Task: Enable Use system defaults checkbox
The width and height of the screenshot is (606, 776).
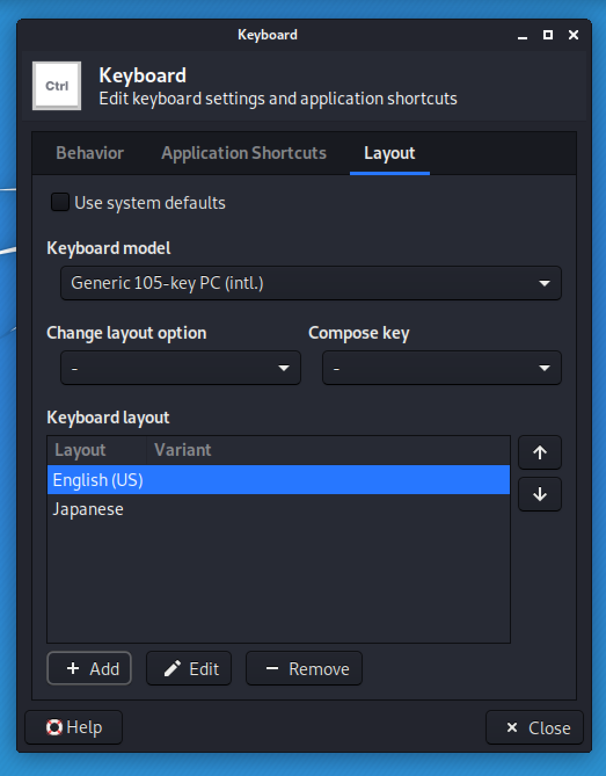Action: (60, 202)
